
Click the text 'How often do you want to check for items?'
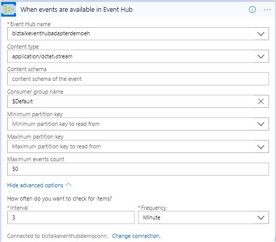click(x=59, y=199)
